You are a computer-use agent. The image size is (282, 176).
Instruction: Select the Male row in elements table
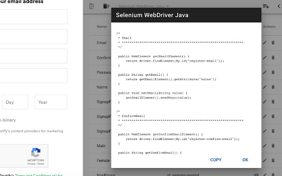[101, 146]
